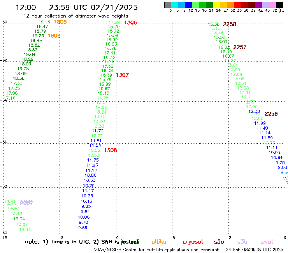288x253 pixels.
Task: Select the blue reading 10.86
Action: 91,175
